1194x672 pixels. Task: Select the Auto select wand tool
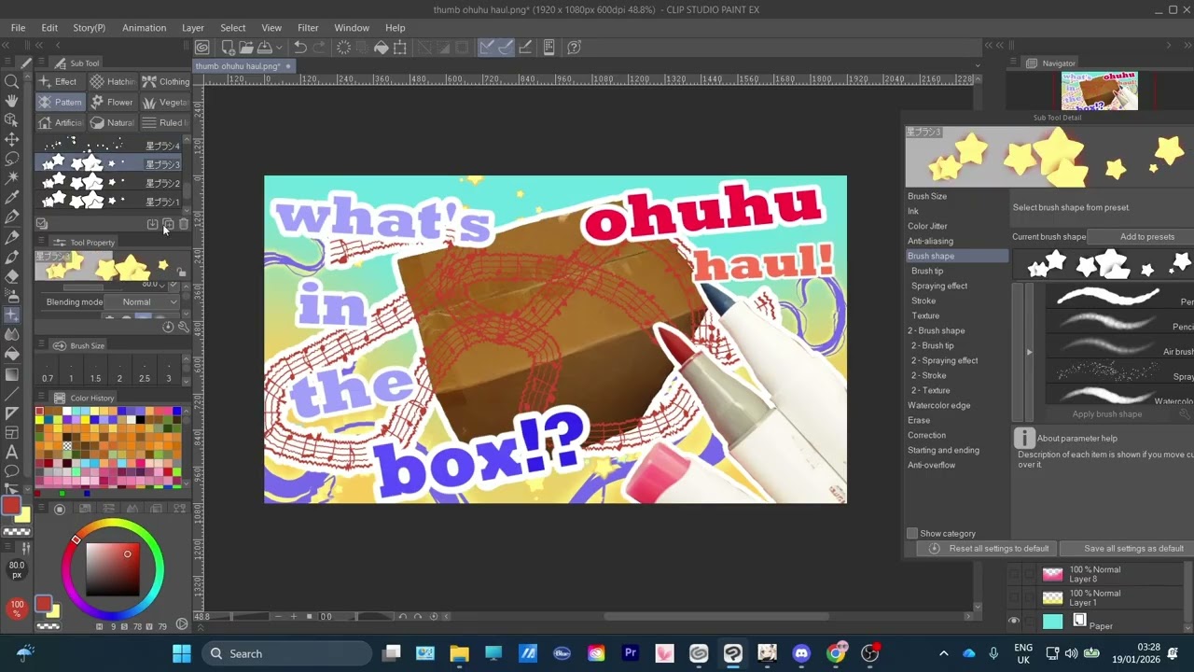12,177
